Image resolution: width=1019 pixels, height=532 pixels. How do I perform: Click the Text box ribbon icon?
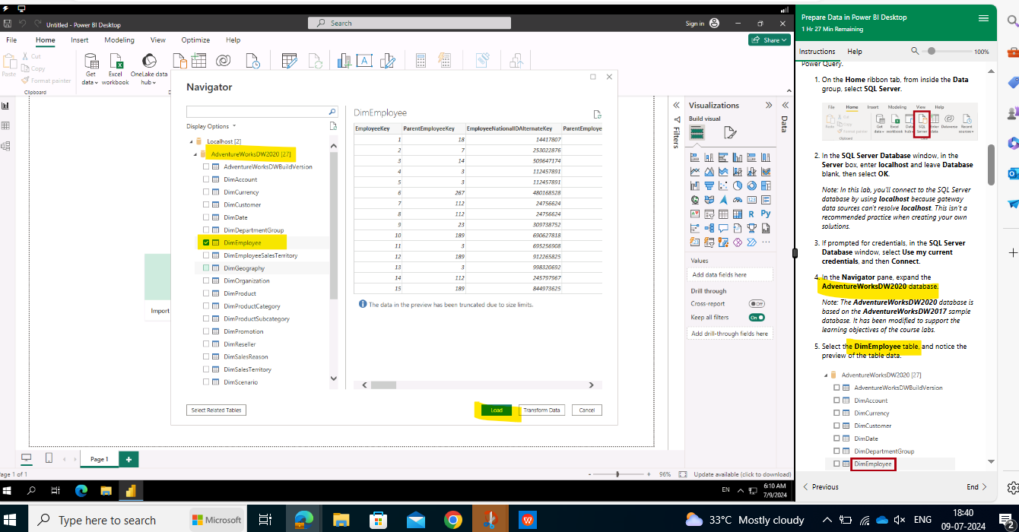click(x=364, y=62)
